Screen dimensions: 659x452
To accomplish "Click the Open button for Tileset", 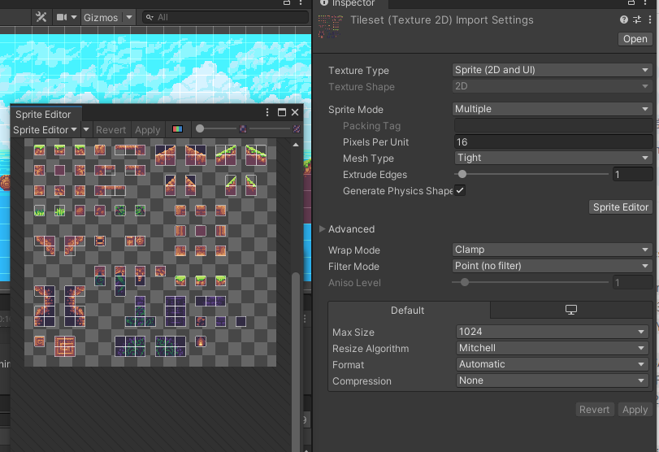I will [635, 39].
